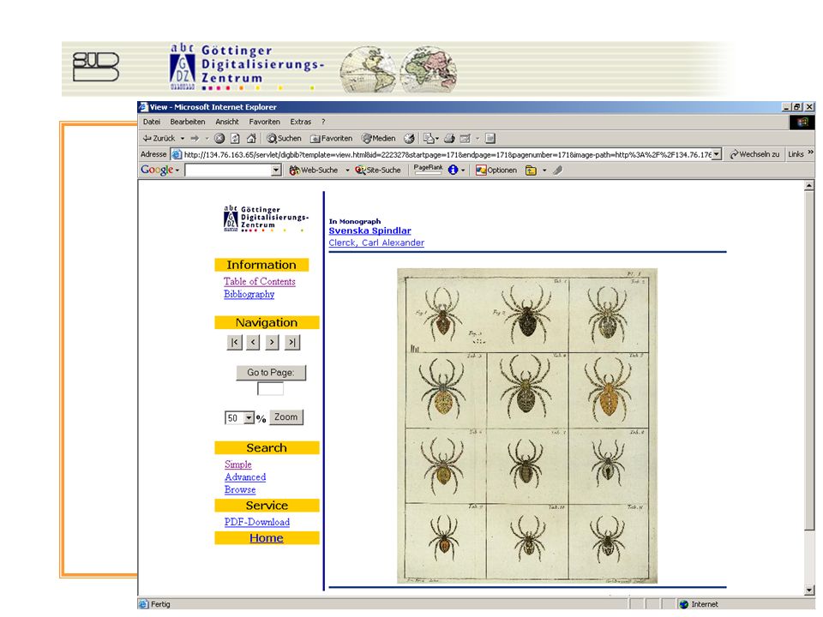Click the scrollbar up arrow
Viewport: 823px width, 617px height.
tap(809, 186)
